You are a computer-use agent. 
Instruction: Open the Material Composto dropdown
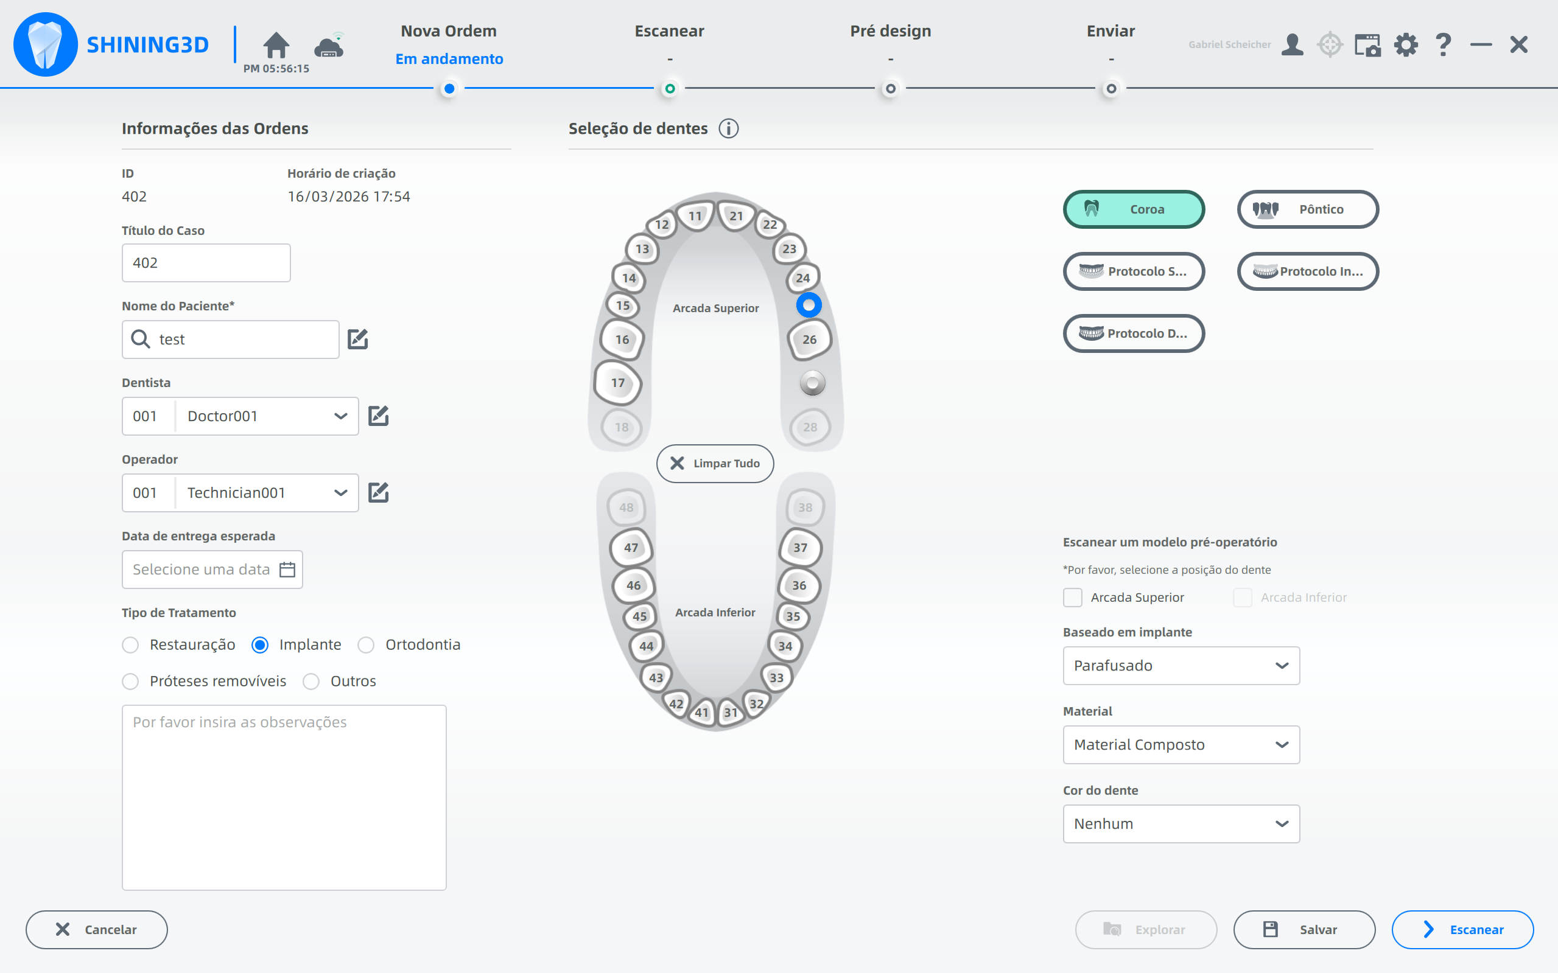pos(1181,745)
